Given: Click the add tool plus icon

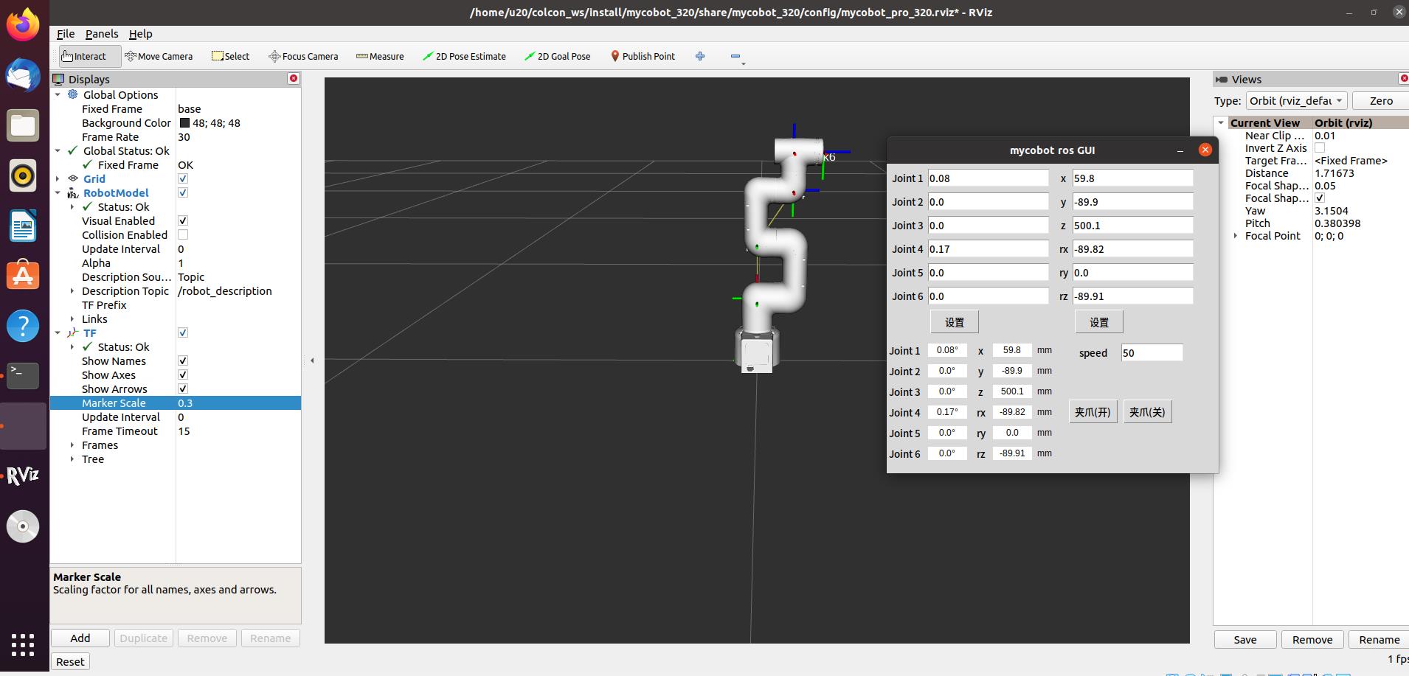Looking at the screenshot, I should click(x=700, y=56).
